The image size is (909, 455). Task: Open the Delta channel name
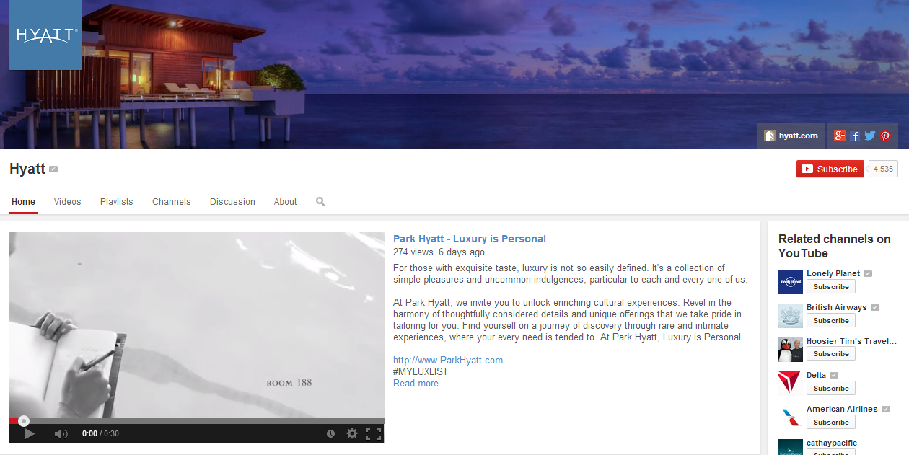click(817, 375)
